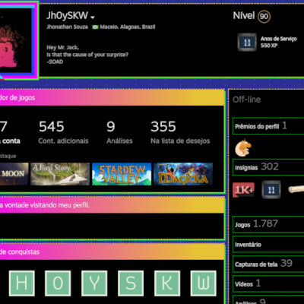Click the wooden log badge icon
The image size is (304, 304).
coord(296,189)
